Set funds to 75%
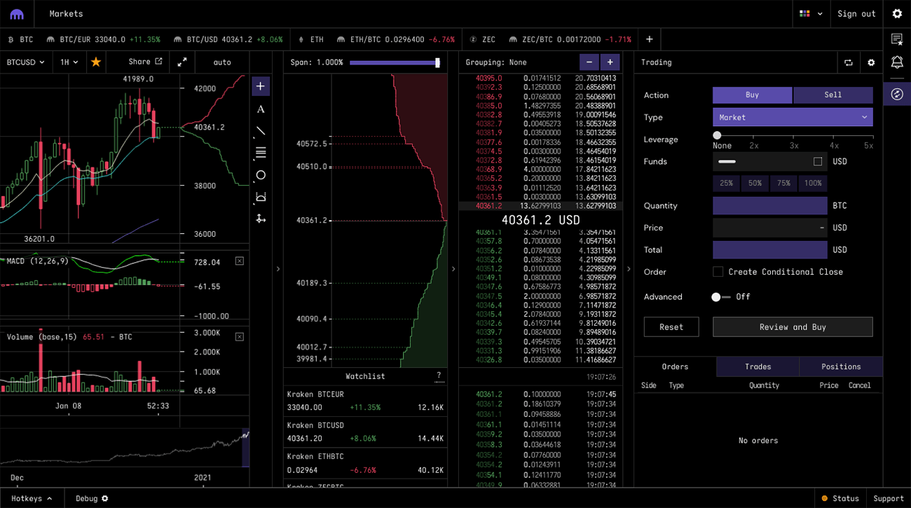The width and height of the screenshot is (911, 508). (x=783, y=183)
